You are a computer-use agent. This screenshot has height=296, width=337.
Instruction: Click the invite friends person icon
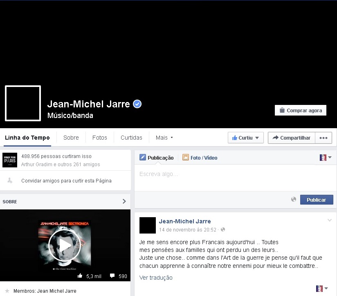10,180
